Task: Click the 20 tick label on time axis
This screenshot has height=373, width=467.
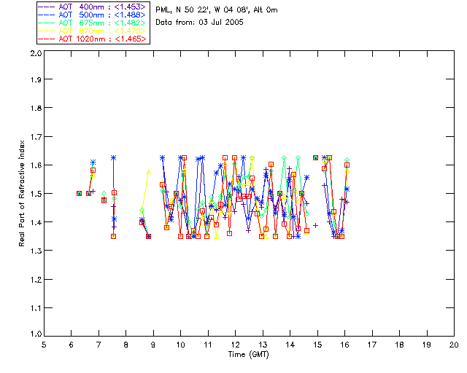Action: [x=454, y=344]
